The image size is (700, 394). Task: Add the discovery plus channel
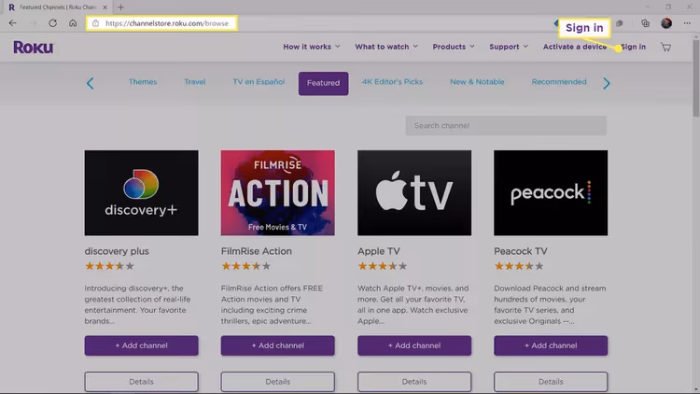tap(142, 345)
